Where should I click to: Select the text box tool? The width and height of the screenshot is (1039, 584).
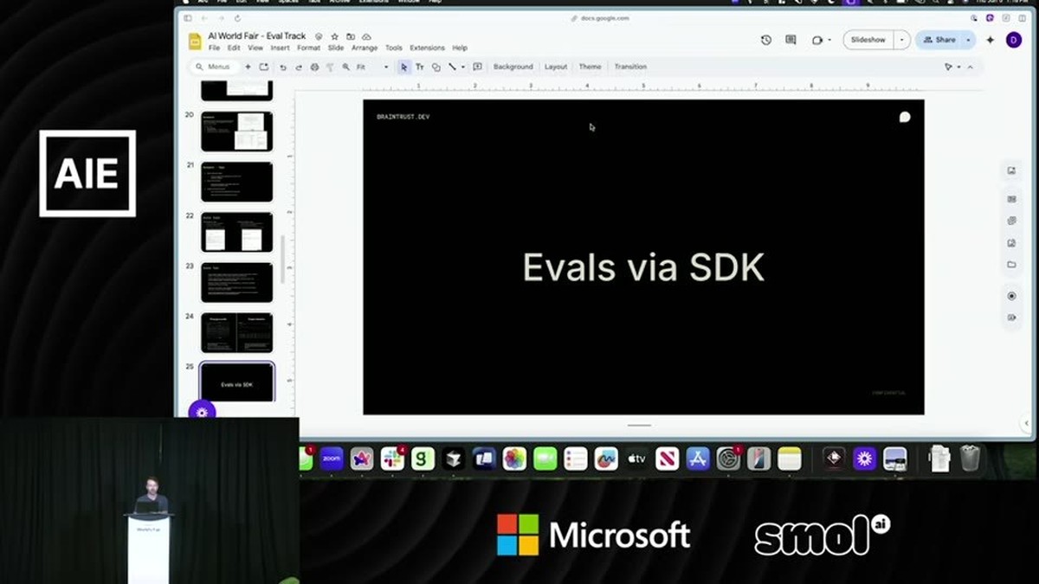420,67
